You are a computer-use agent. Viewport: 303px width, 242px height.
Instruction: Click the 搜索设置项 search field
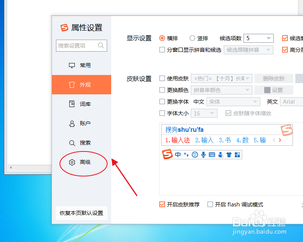[x=81, y=46]
